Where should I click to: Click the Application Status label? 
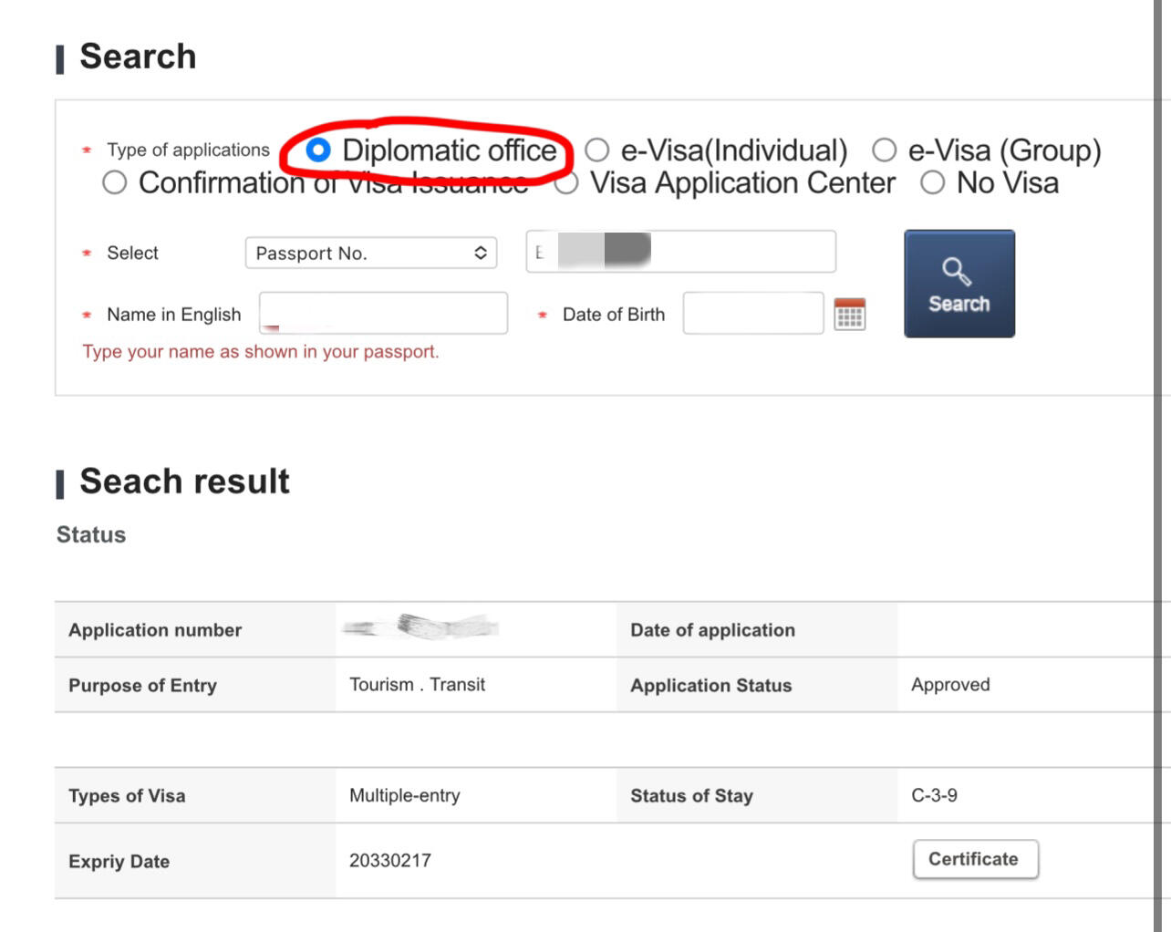click(x=710, y=686)
